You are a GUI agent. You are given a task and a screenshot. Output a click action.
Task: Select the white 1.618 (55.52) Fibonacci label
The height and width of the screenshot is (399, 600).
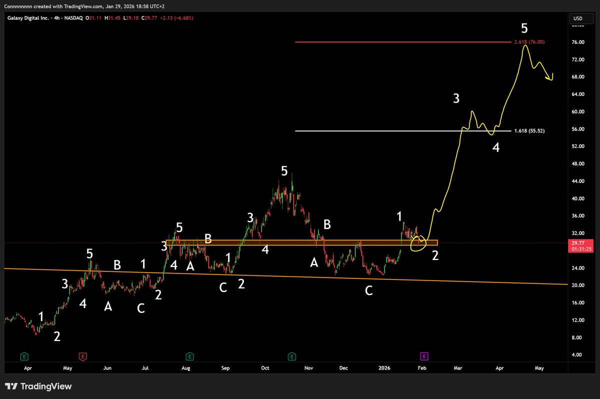529,131
